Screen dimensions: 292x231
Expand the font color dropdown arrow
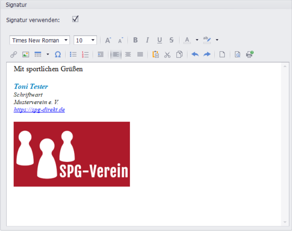[x=197, y=40]
